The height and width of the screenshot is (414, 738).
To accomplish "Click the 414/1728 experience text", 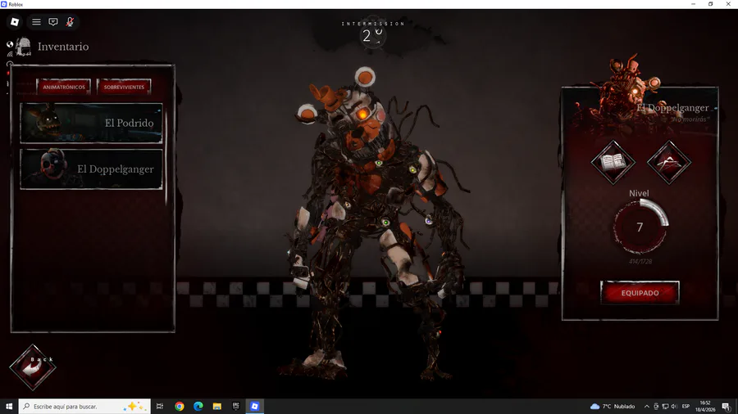I will click(x=640, y=262).
